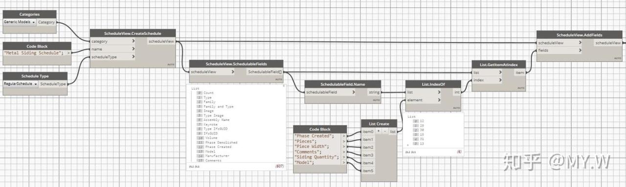Expand chevron on category input of CreateSchedule
The height and width of the screenshot is (187, 626).
pyautogui.click(x=134, y=41)
